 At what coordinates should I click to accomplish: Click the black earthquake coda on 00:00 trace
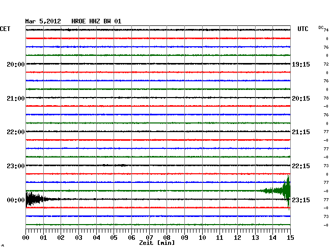coord(42,199)
